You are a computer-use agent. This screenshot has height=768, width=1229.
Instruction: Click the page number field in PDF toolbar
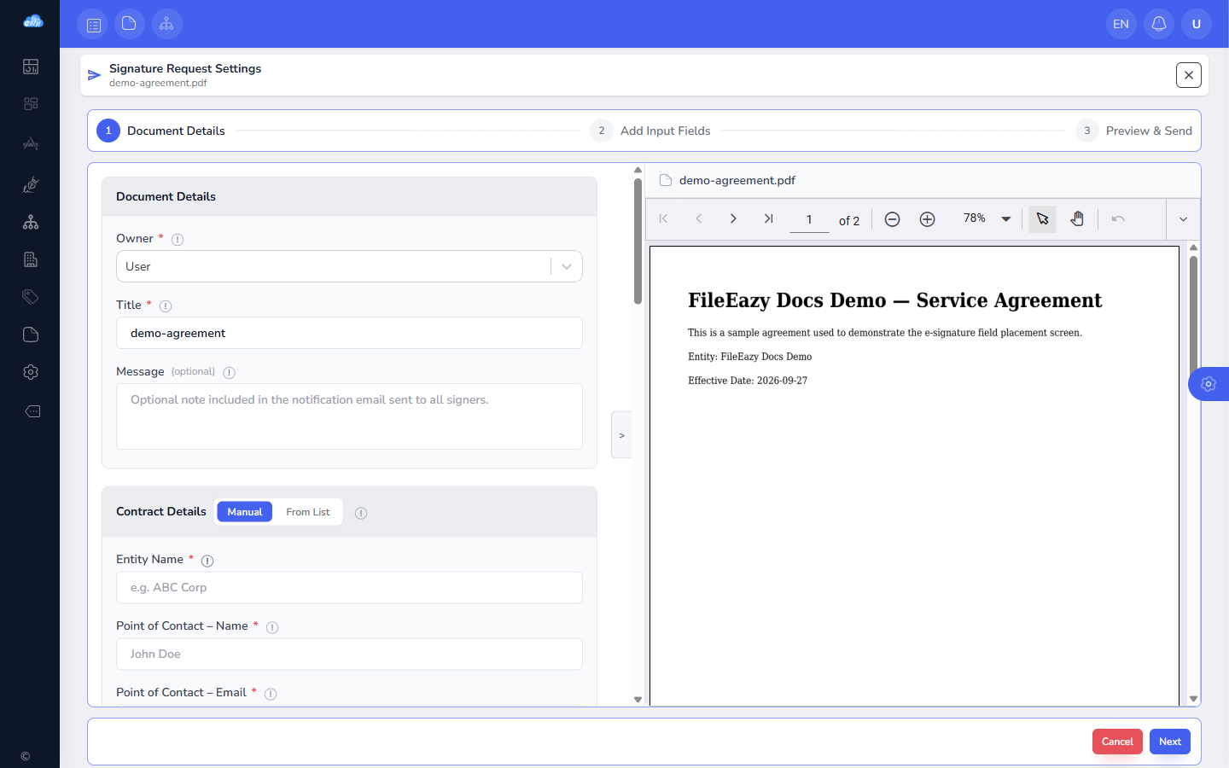point(809,219)
